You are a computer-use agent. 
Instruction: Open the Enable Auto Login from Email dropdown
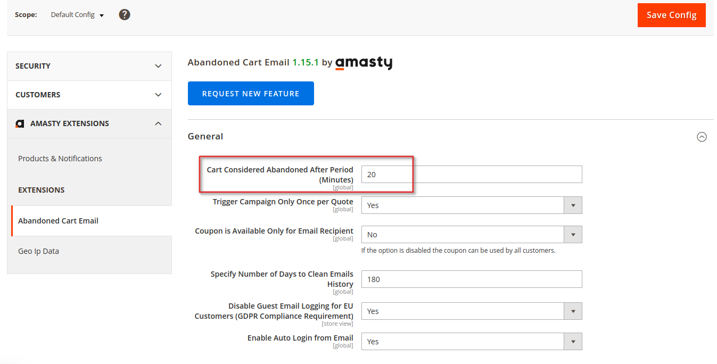coord(472,342)
